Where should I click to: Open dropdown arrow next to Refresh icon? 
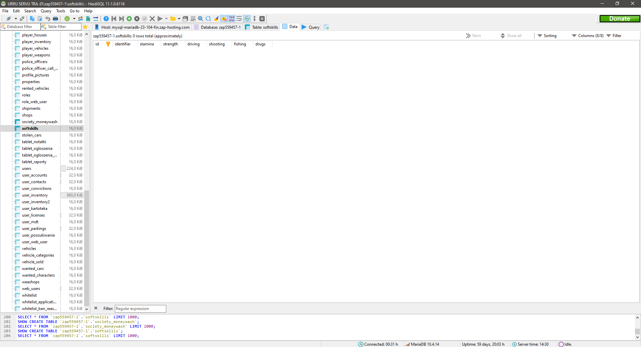point(74,19)
